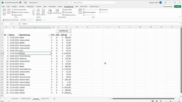
Task: Open the Datum column filter dropdown
Action: pos(18,35)
